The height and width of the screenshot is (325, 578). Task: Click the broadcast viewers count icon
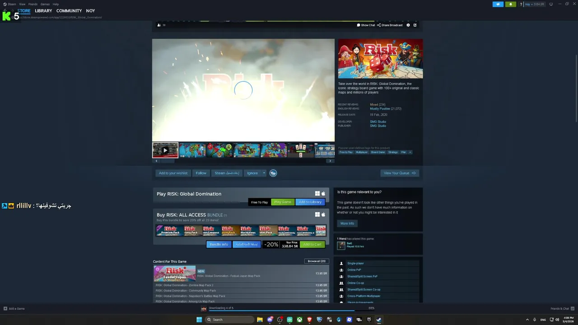coord(159,25)
